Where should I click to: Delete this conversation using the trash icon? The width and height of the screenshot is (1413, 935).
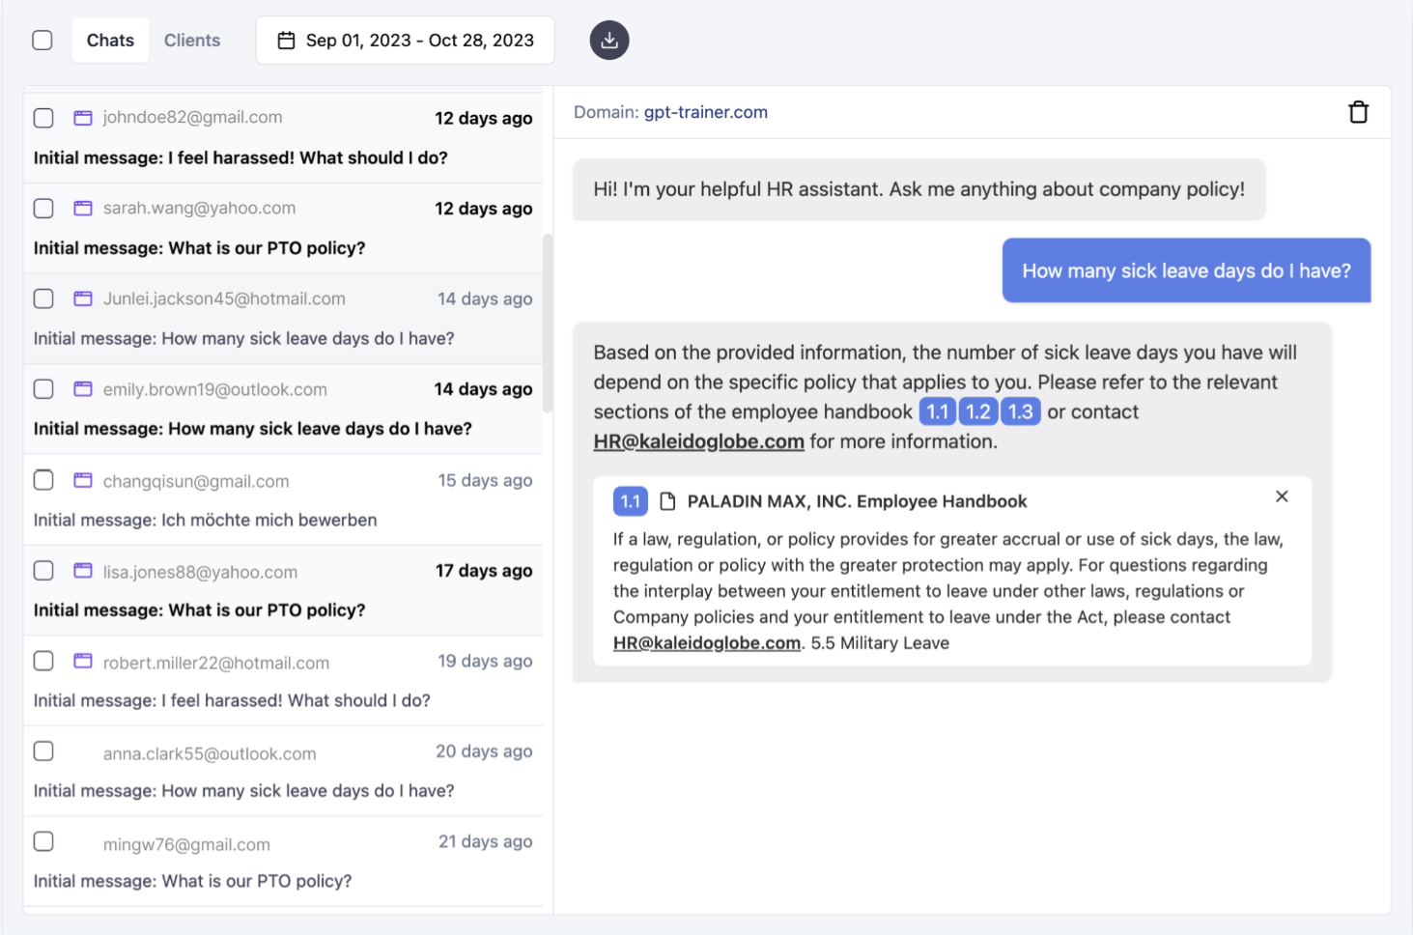[1358, 112]
